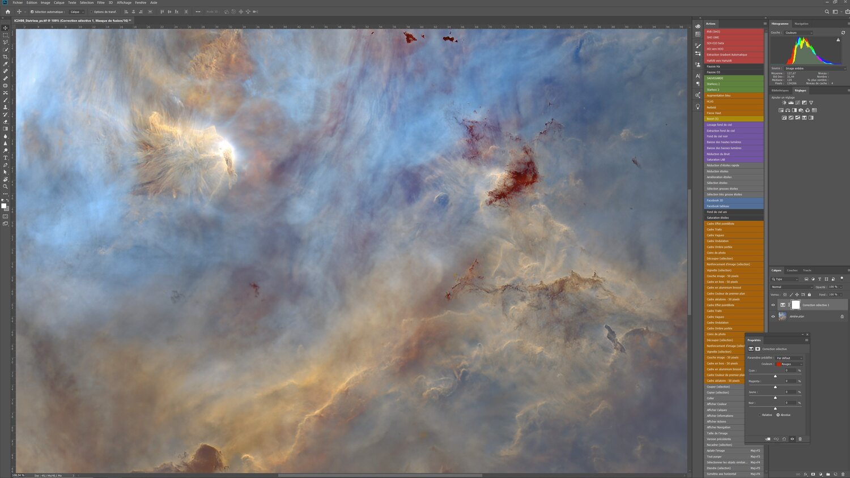
Task: Open the Source Image entière dropdown
Action: 815,68
